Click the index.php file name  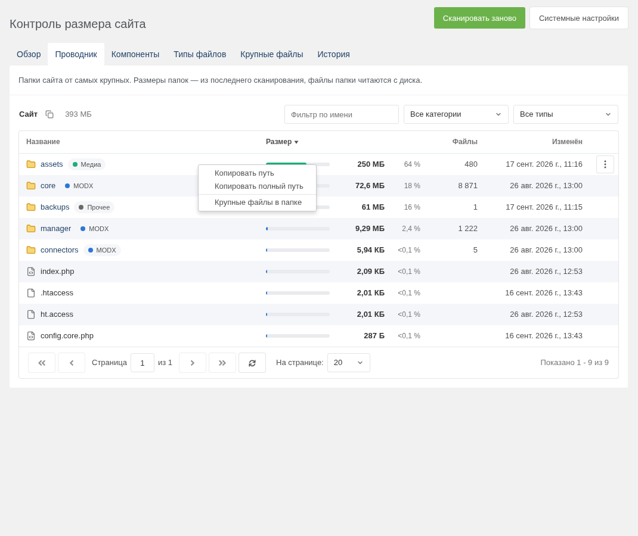57,272
